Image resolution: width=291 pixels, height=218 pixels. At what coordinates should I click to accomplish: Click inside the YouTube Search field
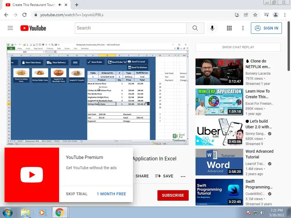click(131, 28)
